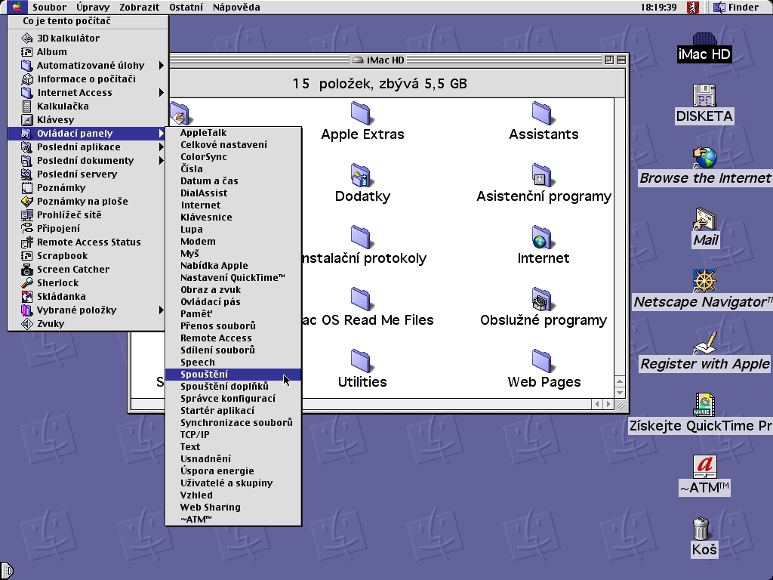The height and width of the screenshot is (580, 773).
Task: Open the Úpravy menu
Action: point(93,8)
